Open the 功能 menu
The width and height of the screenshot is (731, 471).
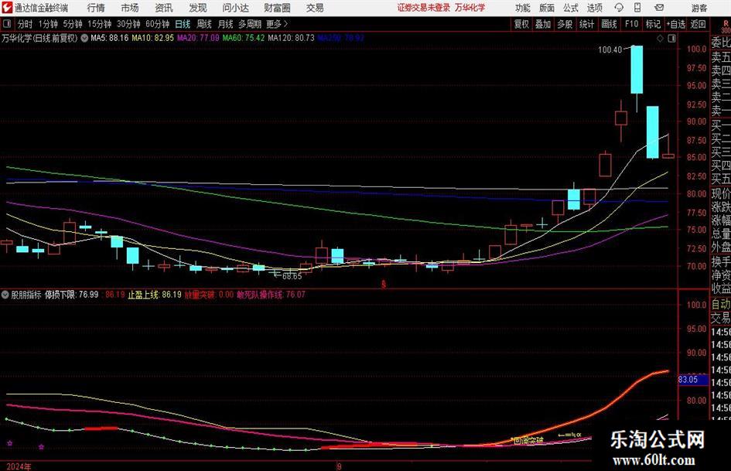pyautogui.click(x=523, y=8)
